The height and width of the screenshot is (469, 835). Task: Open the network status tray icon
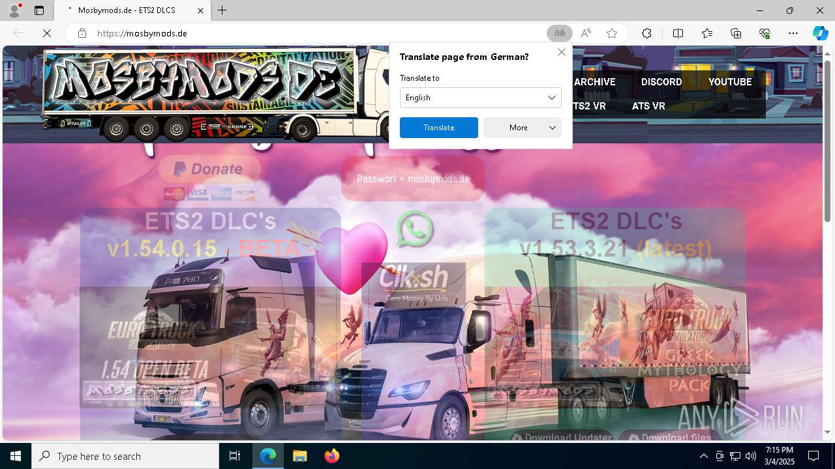point(735,456)
